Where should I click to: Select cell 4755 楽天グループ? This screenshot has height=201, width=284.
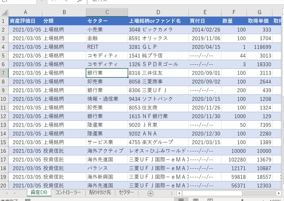(x=158, y=142)
